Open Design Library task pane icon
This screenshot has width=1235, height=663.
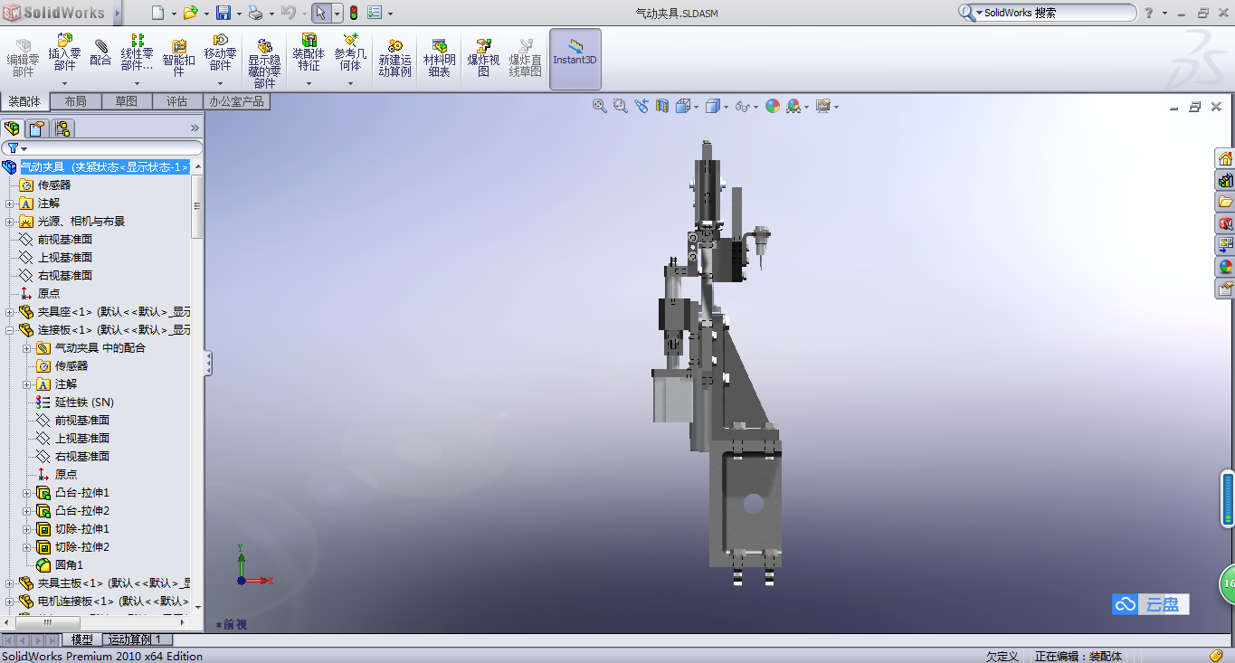tap(1225, 180)
